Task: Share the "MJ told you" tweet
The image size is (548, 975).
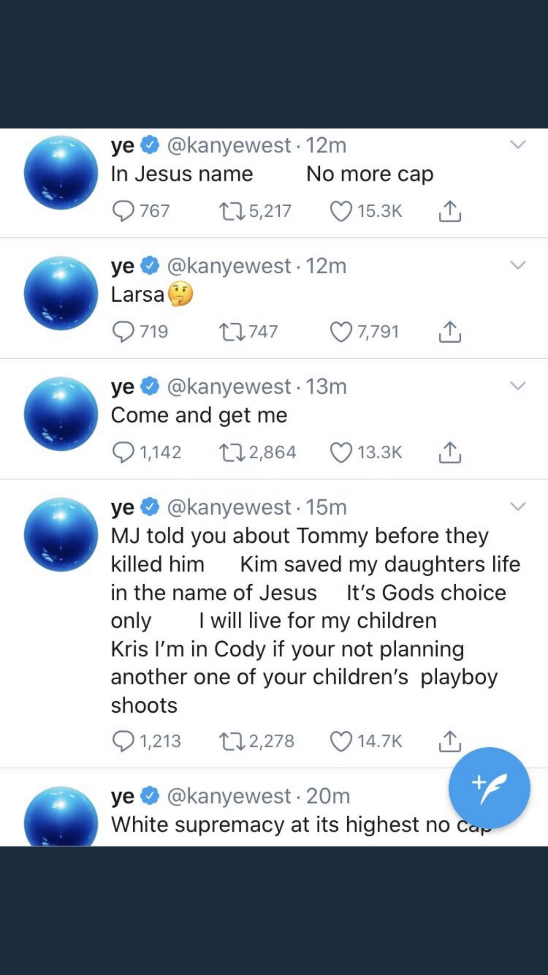Action: [450, 741]
